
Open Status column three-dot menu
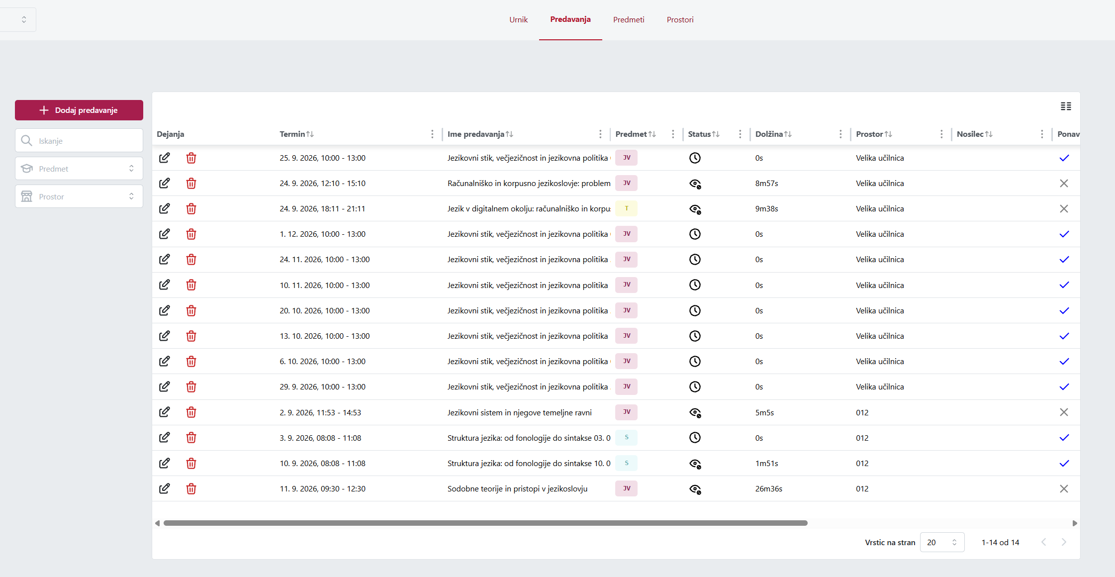(740, 134)
